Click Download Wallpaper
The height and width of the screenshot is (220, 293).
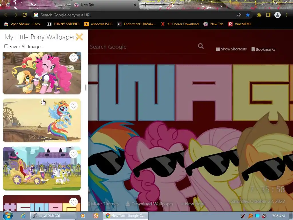click(x=149, y=204)
